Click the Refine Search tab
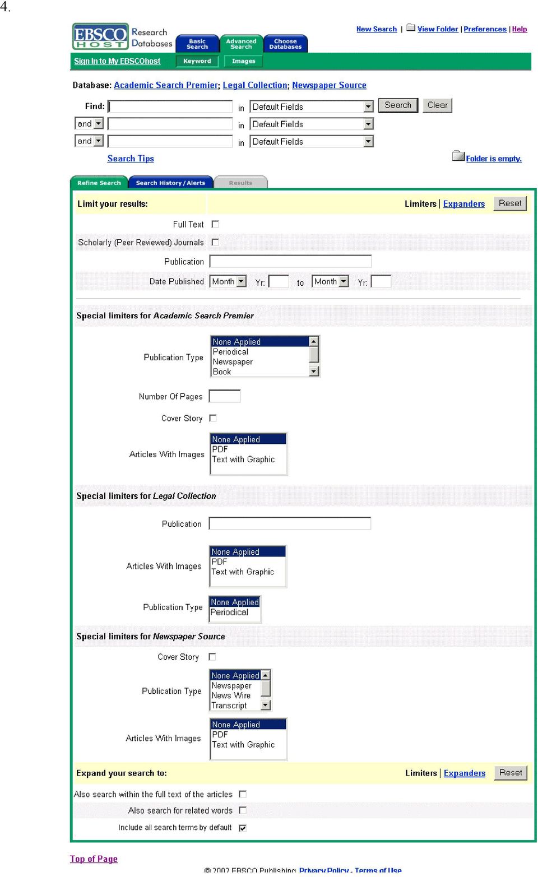Screen dimensions: 538x877 pos(99,183)
